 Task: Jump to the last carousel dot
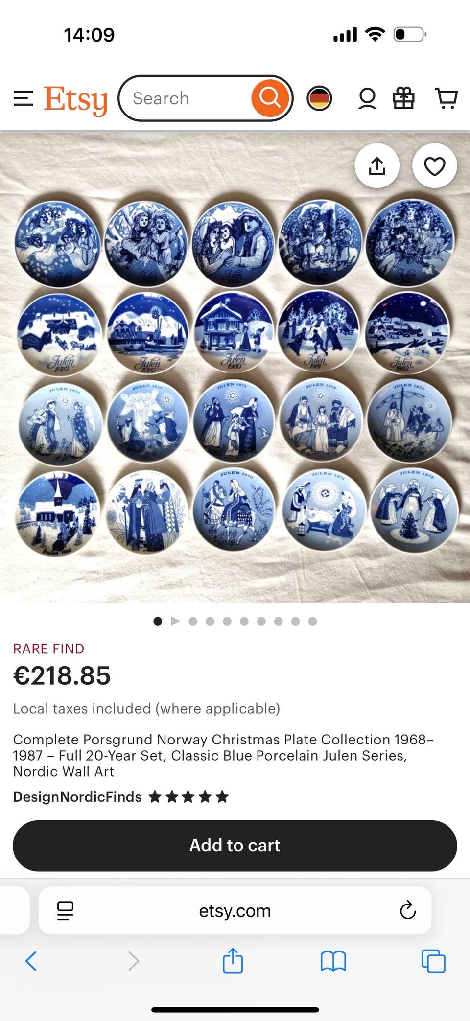pyautogui.click(x=312, y=621)
